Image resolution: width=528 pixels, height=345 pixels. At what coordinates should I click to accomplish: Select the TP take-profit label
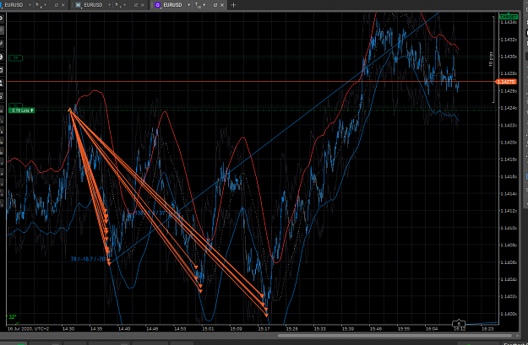pyautogui.click(x=15, y=58)
